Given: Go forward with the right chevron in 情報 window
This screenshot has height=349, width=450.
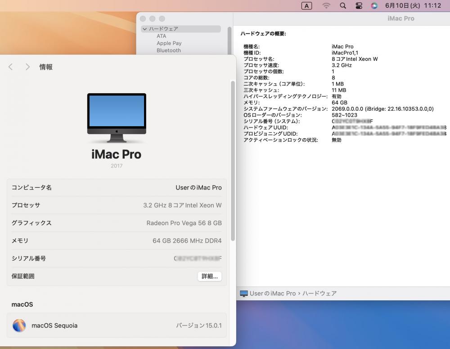Looking at the screenshot, I should pyautogui.click(x=27, y=67).
